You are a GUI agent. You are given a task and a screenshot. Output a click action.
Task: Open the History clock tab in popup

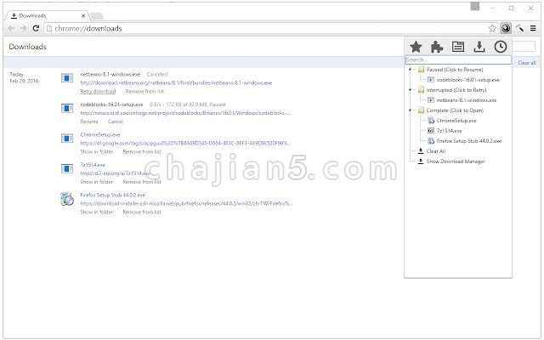coord(501,47)
